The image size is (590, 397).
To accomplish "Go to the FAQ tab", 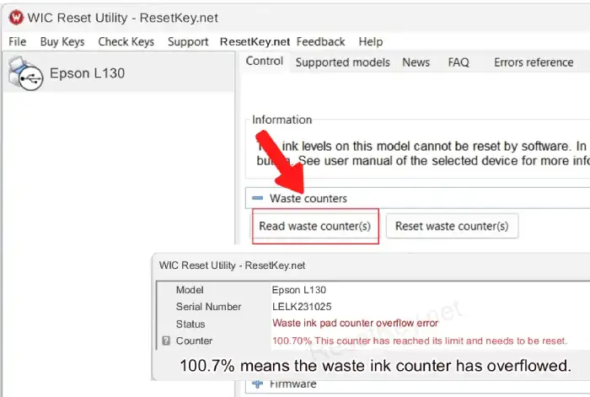I will point(459,62).
